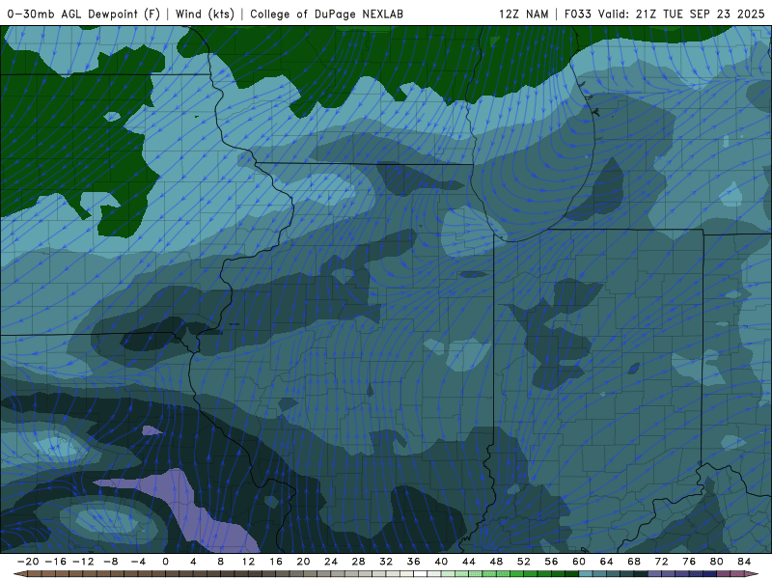Click the '-12' color scale label
Screen dimensions: 772x579
pos(83,562)
